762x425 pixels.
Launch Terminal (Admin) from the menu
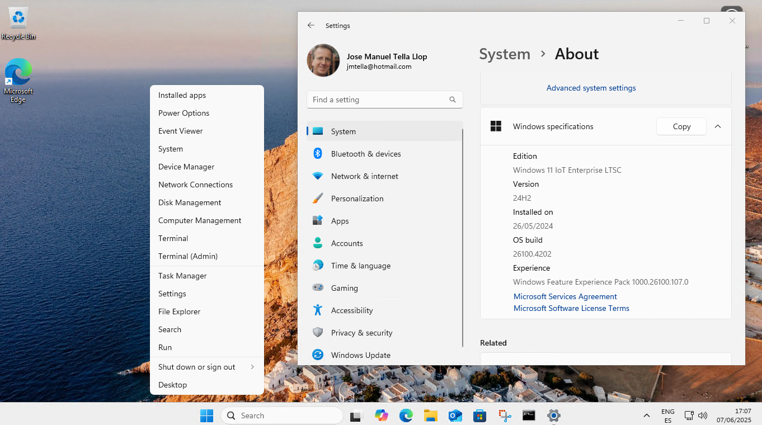206,256
